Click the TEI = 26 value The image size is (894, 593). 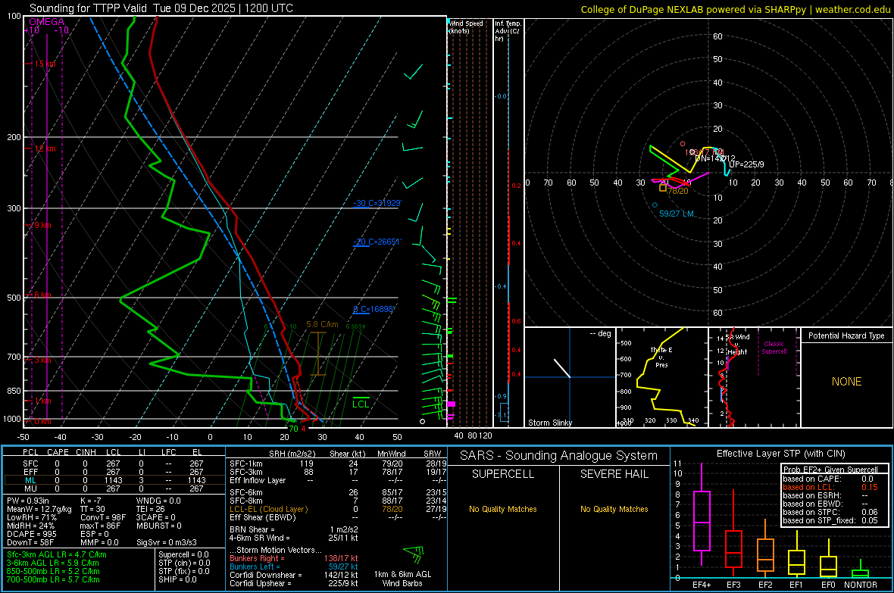coord(151,509)
